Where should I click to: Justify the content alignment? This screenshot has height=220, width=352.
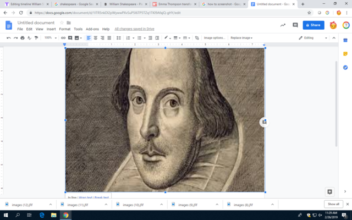click(109, 38)
